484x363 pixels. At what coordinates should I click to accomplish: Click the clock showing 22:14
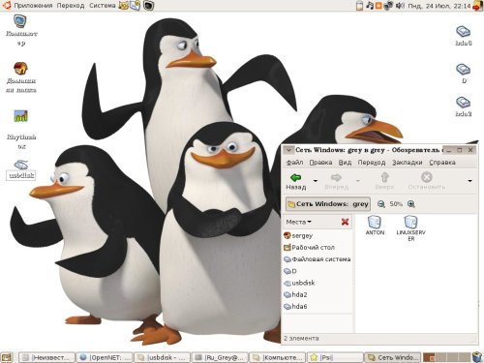point(439,6)
